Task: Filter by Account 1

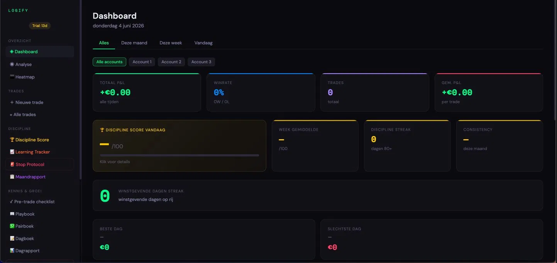Action: point(142,62)
